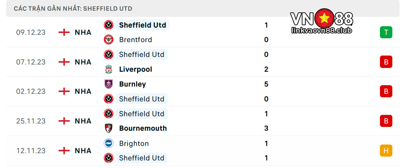Open the Bournemouth team name link
The image size is (402, 168).
click(x=143, y=128)
